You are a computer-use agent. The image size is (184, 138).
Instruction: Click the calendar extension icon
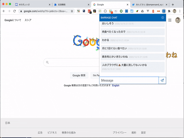click(x=132, y=11)
